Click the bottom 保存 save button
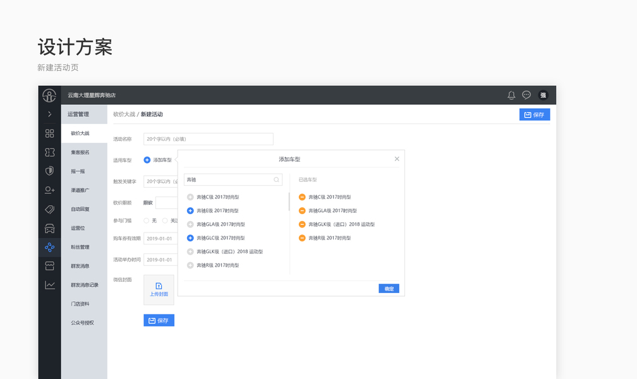Screen dimensions: 637x379 [159, 320]
